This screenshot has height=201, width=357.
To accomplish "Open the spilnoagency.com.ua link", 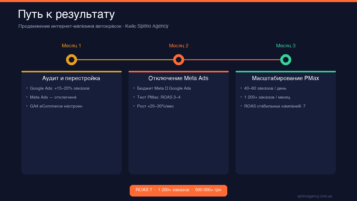I will tap(315, 196).
